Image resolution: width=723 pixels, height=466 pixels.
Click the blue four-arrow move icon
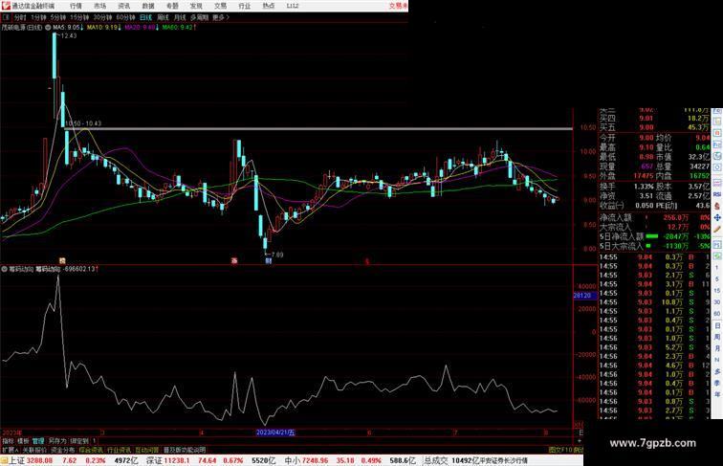(x=717, y=217)
